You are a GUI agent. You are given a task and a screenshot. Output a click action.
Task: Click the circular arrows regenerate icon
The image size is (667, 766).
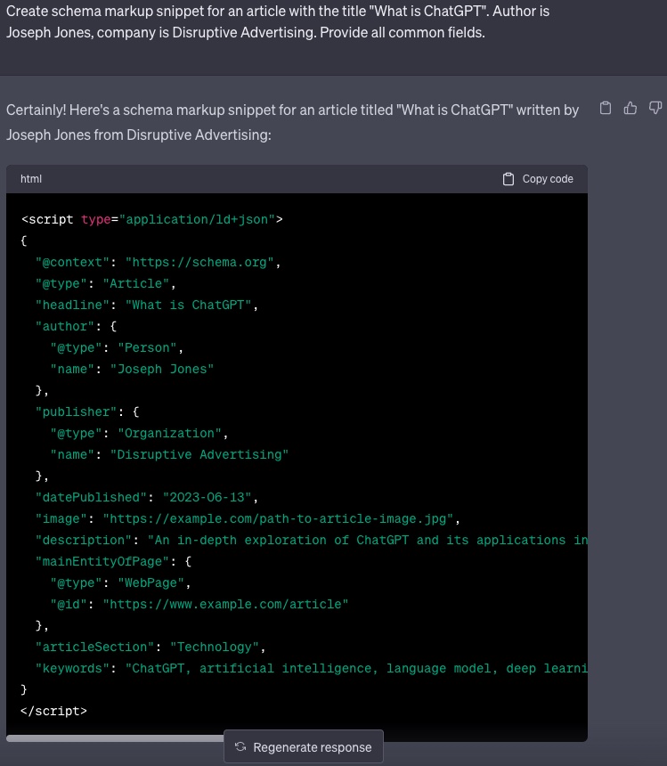click(240, 747)
